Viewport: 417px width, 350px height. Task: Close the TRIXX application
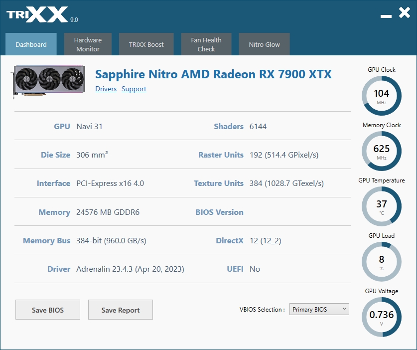coord(405,12)
